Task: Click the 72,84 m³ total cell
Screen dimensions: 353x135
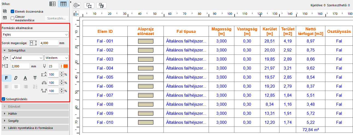Action: click(310, 129)
